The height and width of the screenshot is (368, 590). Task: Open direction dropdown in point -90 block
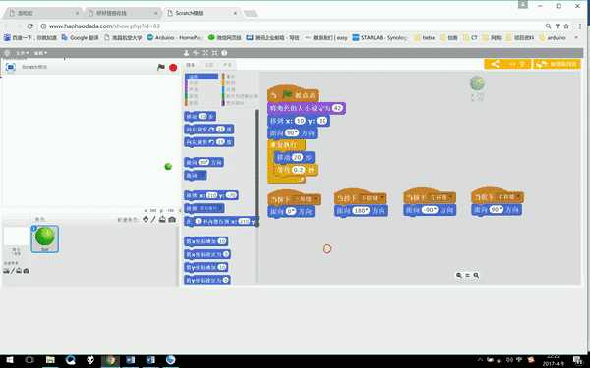click(x=436, y=210)
